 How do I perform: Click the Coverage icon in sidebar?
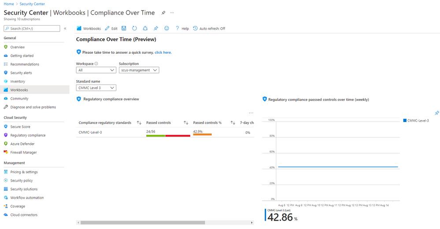(6, 206)
